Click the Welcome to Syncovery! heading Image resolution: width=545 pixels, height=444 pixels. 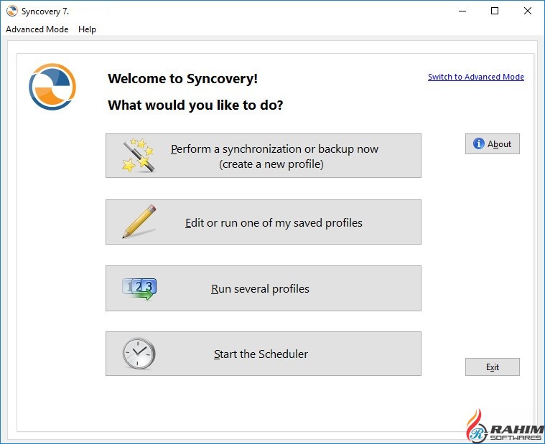[182, 78]
